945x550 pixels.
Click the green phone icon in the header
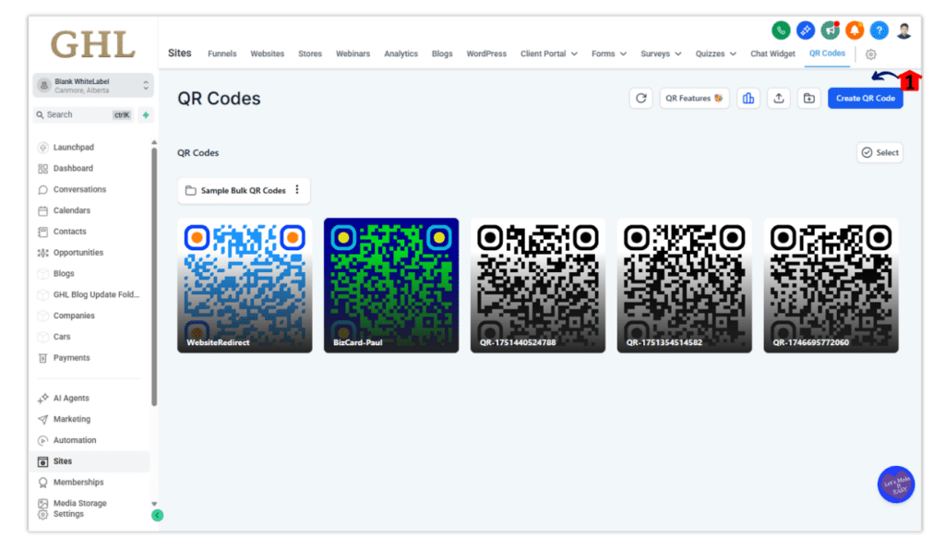click(780, 30)
